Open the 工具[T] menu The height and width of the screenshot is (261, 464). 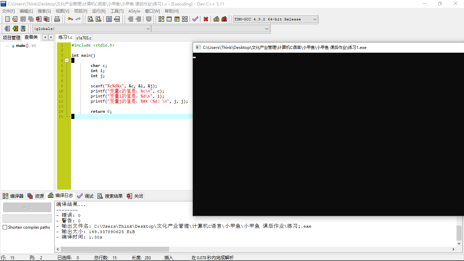pyautogui.click(x=117, y=11)
